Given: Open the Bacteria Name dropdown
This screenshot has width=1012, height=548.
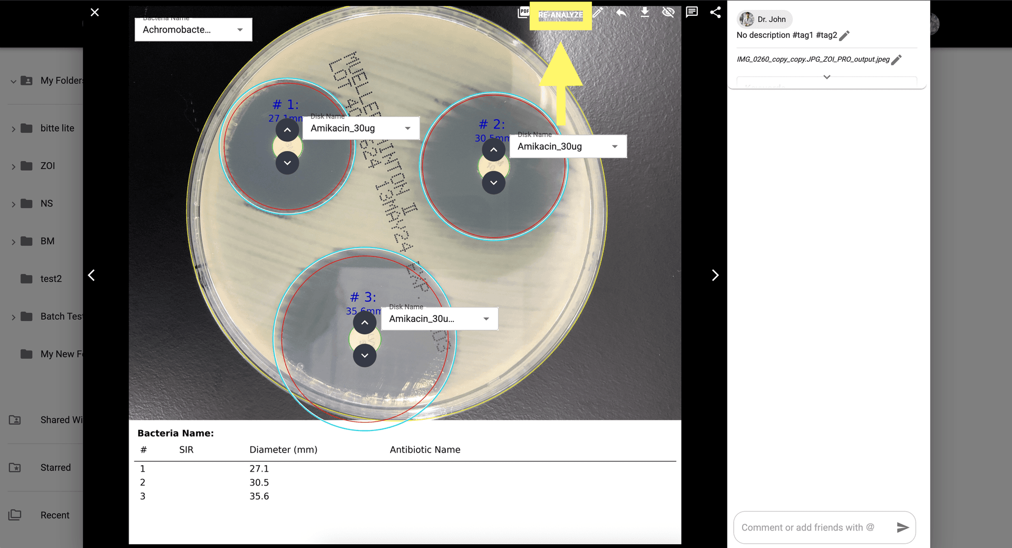Looking at the screenshot, I should click(193, 30).
